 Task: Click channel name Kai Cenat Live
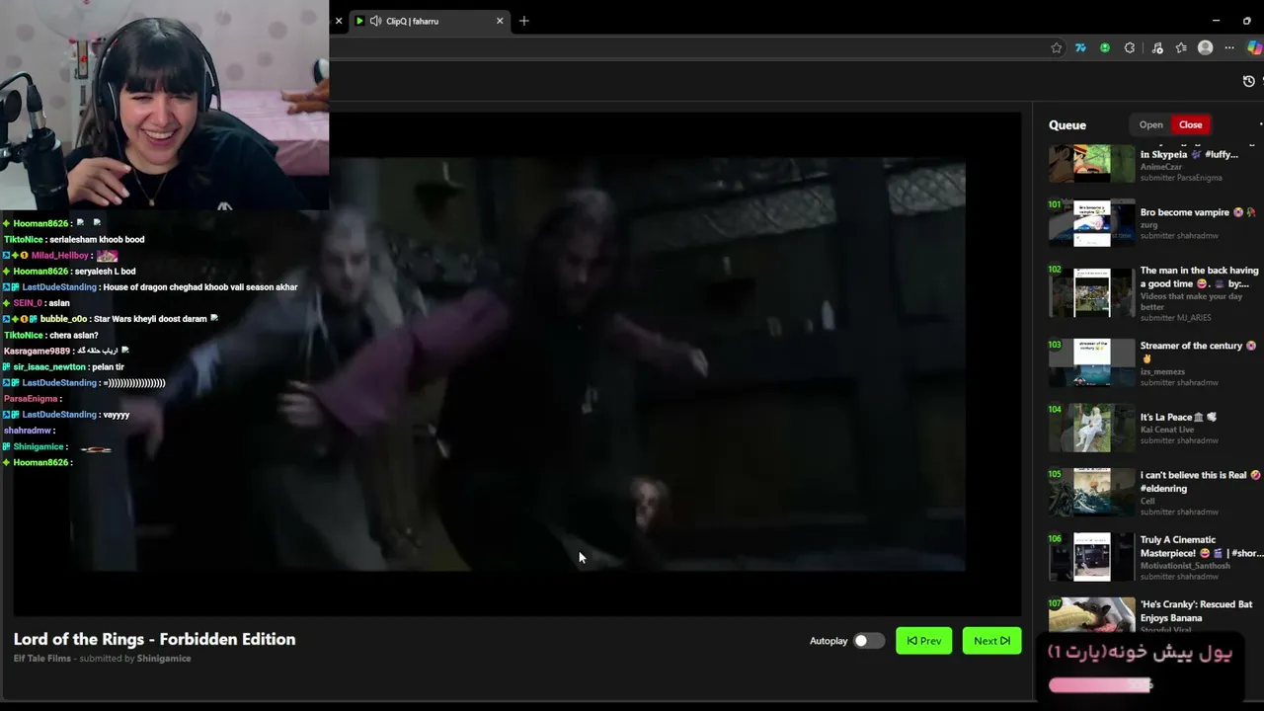tap(1168, 430)
